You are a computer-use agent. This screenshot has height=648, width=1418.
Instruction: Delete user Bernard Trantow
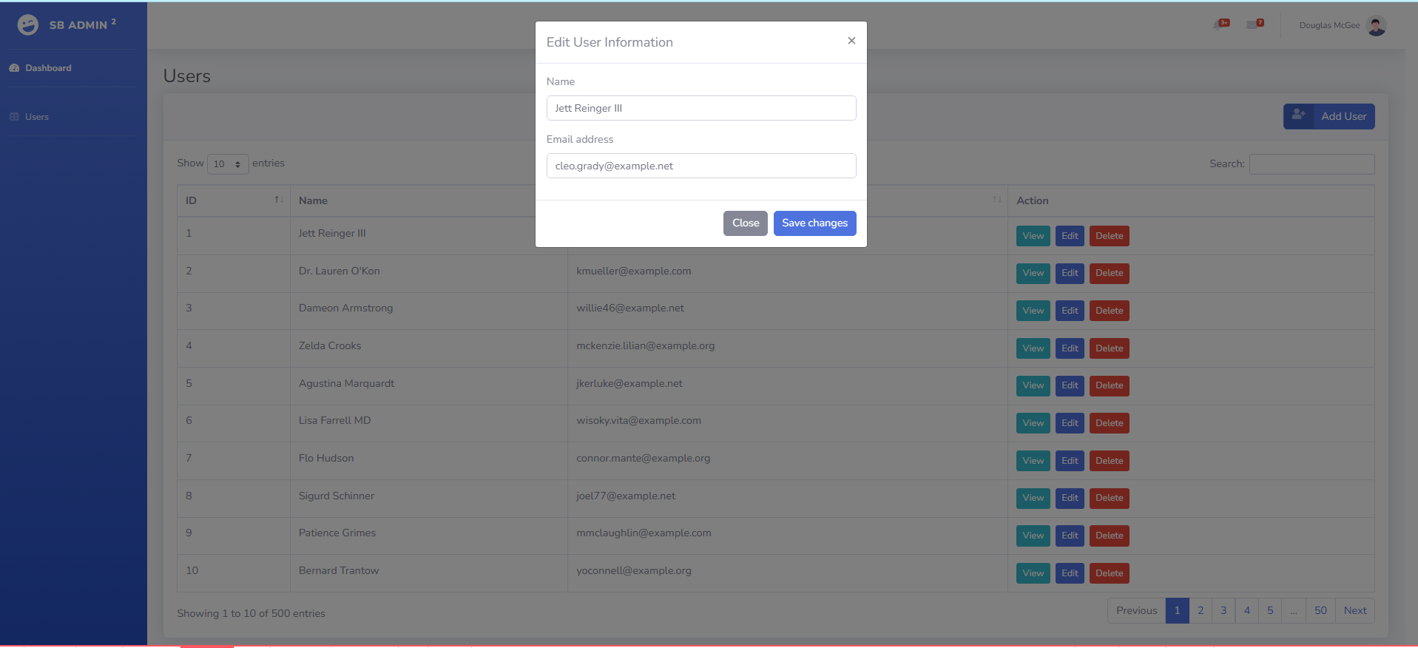click(x=1110, y=573)
